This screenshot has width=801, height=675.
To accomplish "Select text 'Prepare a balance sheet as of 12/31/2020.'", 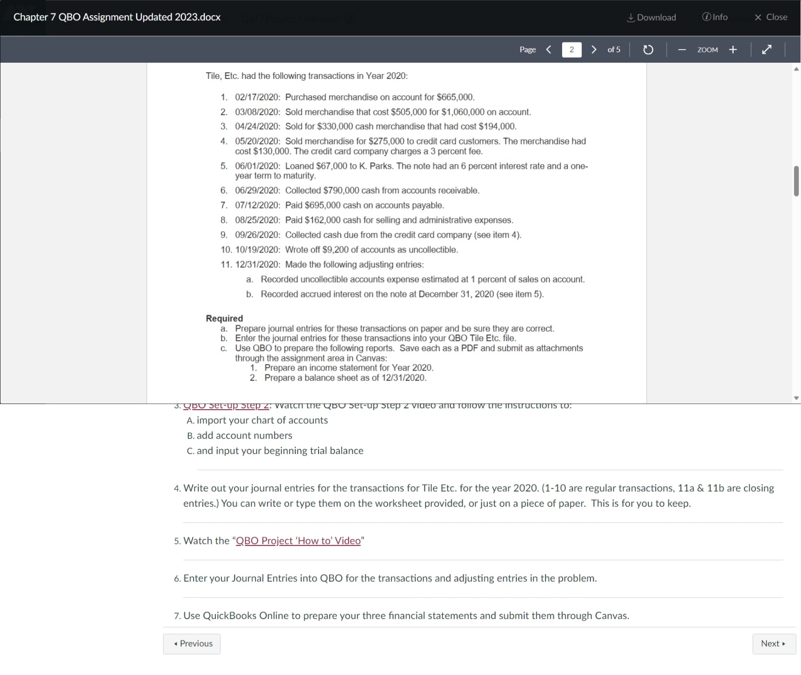I will (x=345, y=378).
